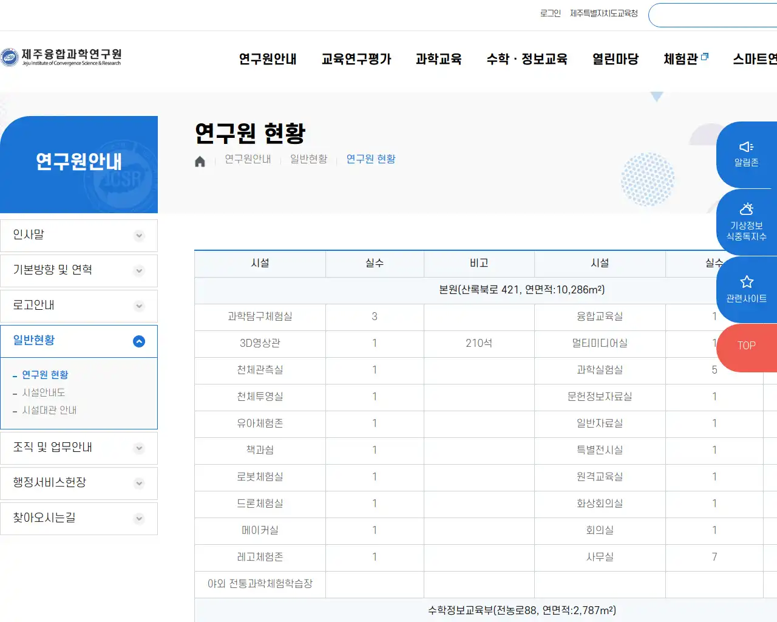Open the 교육연구평가 top menu
The height and width of the screenshot is (622, 777).
point(356,59)
